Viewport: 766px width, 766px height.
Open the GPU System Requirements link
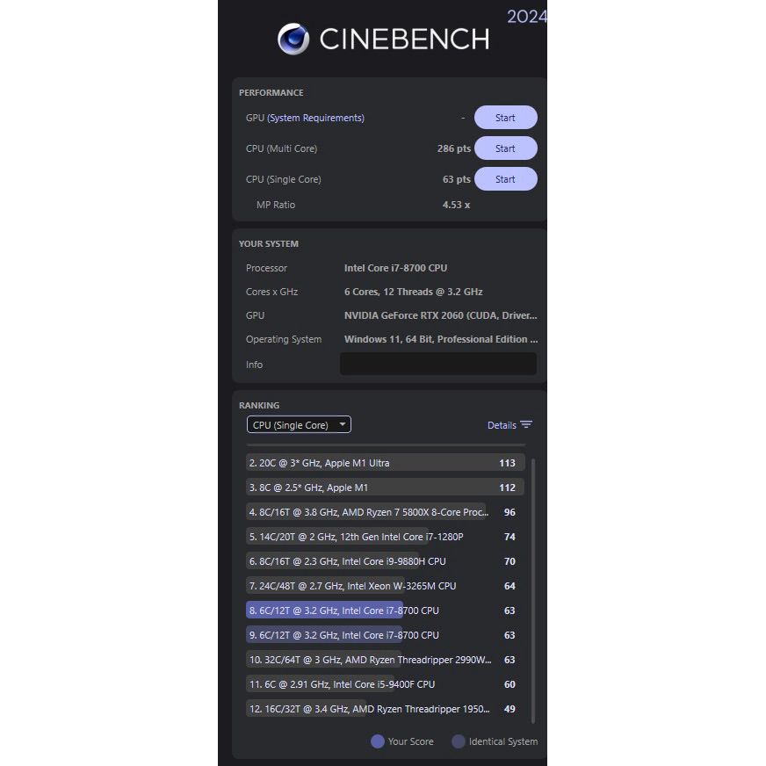coord(315,118)
